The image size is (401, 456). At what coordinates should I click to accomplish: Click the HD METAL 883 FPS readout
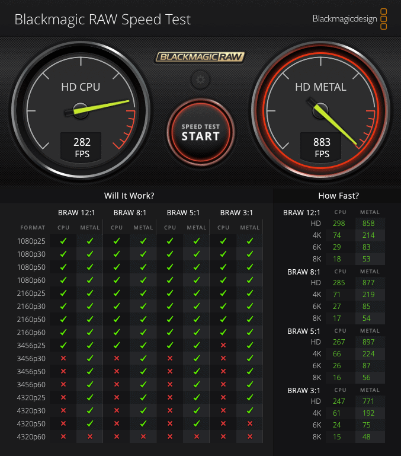click(x=322, y=147)
